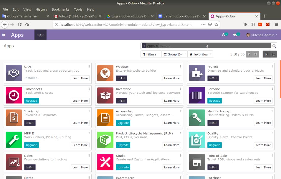The width and height of the screenshot is (281, 179).
Task: Open the Bookmarks menu in Firefox
Action: (x=60, y=9)
